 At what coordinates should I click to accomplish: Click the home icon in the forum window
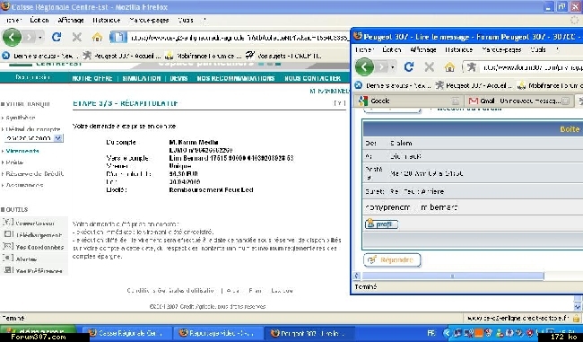449,67
